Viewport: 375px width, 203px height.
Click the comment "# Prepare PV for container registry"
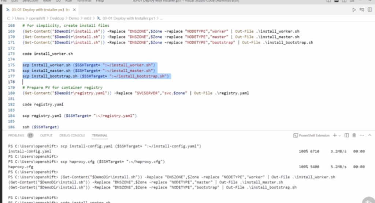[x=62, y=88]
